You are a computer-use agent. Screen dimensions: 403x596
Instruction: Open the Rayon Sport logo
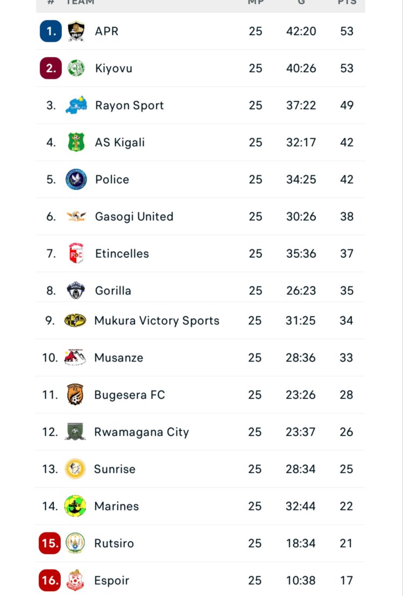[76, 105]
